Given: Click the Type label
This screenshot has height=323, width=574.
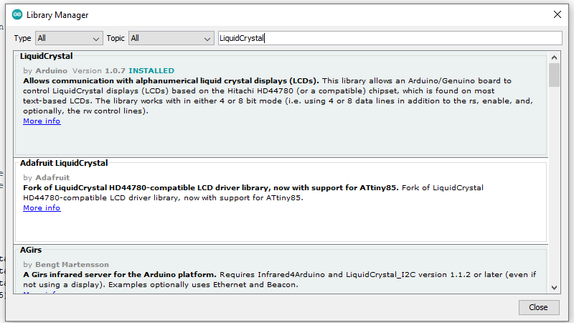Looking at the screenshot, I should pos(22,38).
